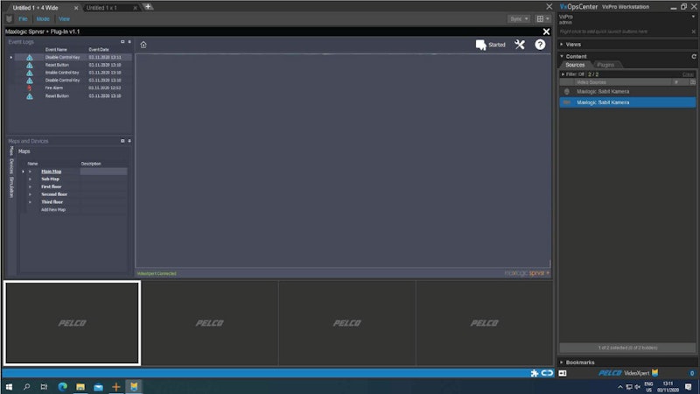The image size is (700, 394).
Task: Click the Home icon in plug-in toolbar
Action: point(143,45)
